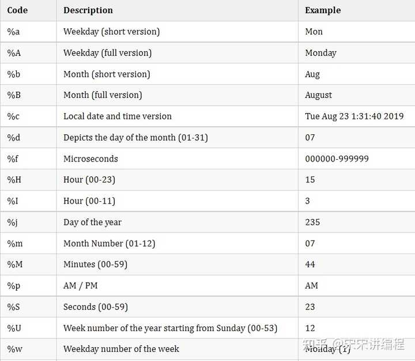
Task: Click 'Local date and time version' text
Action: point(118,116)
